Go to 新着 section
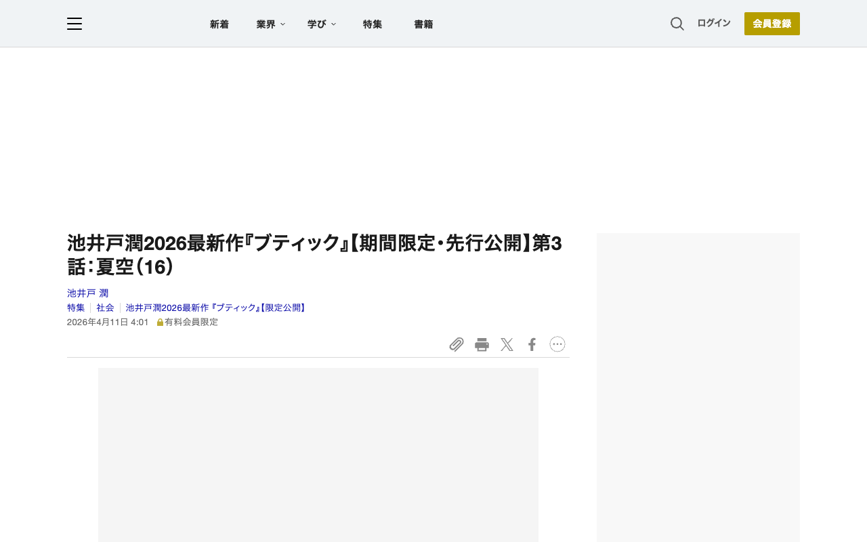 pos(219,24)
